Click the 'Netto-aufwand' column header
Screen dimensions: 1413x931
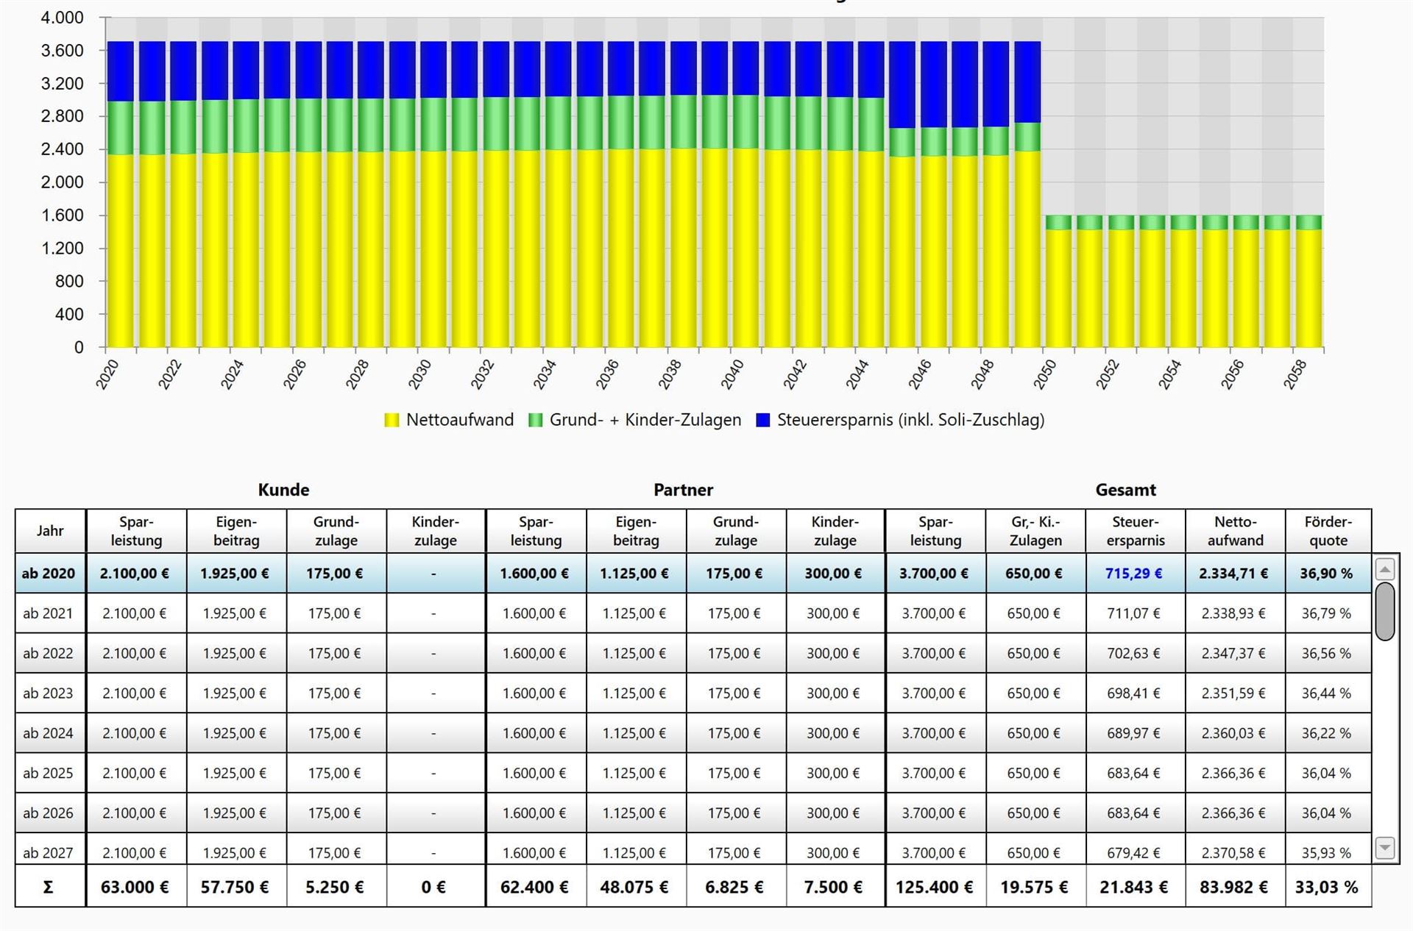point(1235,530)
